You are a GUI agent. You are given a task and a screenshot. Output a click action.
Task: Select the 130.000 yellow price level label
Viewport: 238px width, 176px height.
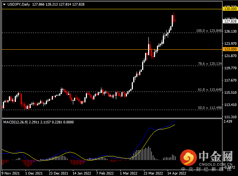coord(230,9)
